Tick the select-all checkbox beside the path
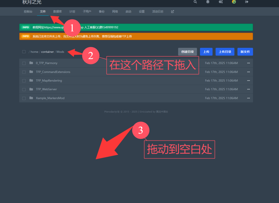 pyautogui.click(x=24, y=52)
